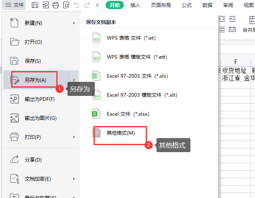Click 其他格式(M) to choose other formats

(120, 133)
